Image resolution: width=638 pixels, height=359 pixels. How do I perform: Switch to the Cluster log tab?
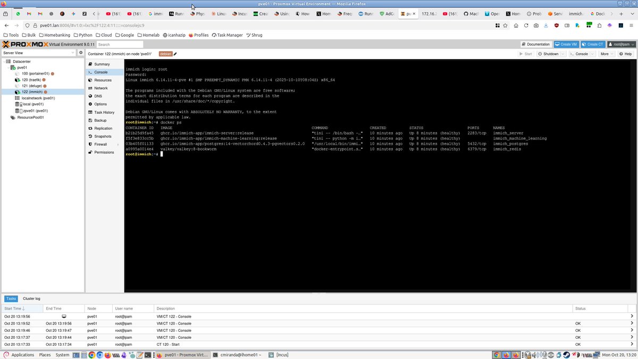[31, 299]
